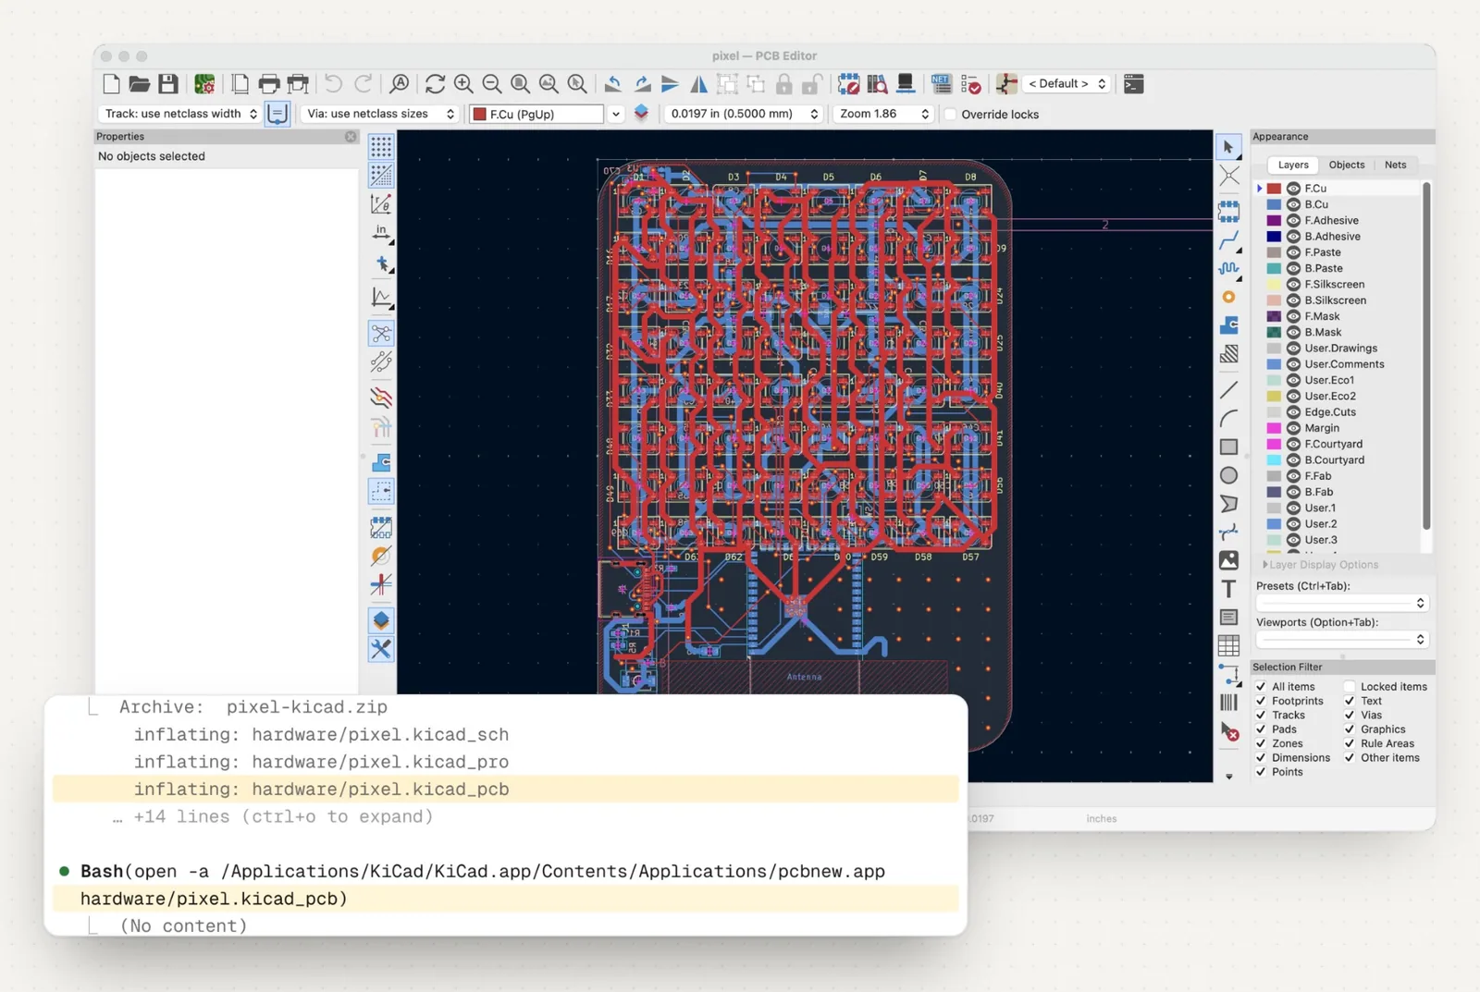
Task: Open the Presets dropdown
Action: [x=1341, y=603]
